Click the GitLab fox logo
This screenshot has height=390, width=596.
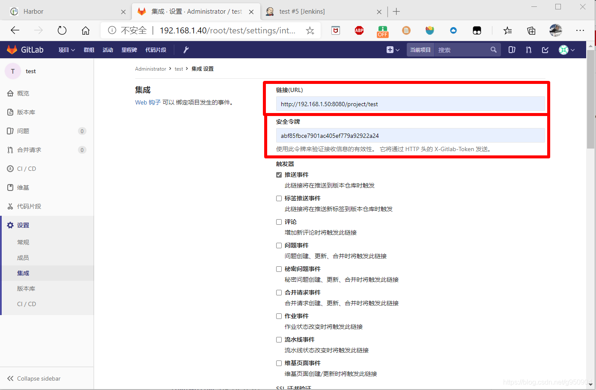12,50
